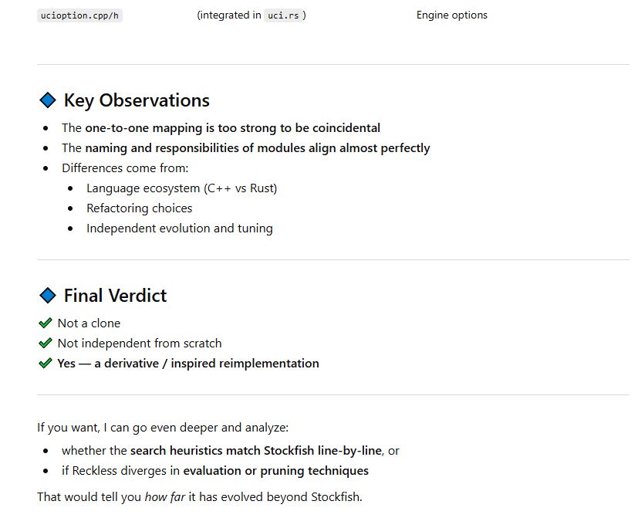The image size is (638, 518).
Task: Click the uci.rs inline code label
Action: point(283,15)
